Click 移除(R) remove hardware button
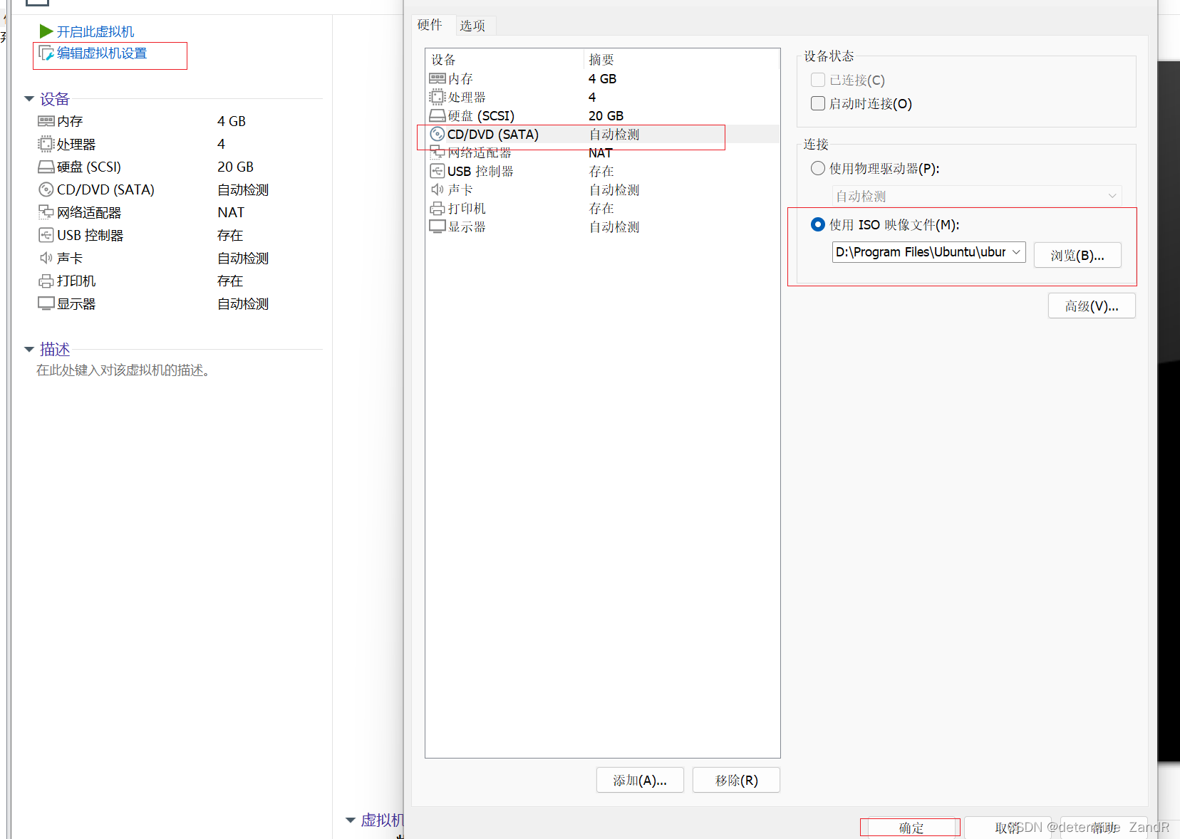This screenshot has width=1180, height=839. 736,780
